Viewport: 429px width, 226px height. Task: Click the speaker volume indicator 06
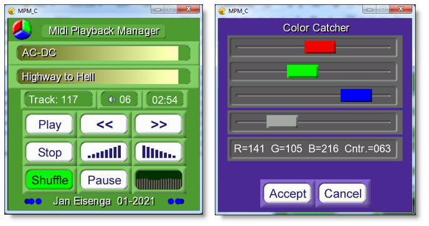click(x=119, y=100)
